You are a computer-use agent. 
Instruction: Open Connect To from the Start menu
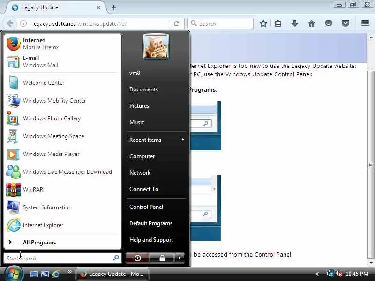144,189
